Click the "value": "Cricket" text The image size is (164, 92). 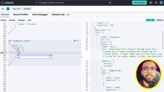pyautogui.click(x=27, y=24)
